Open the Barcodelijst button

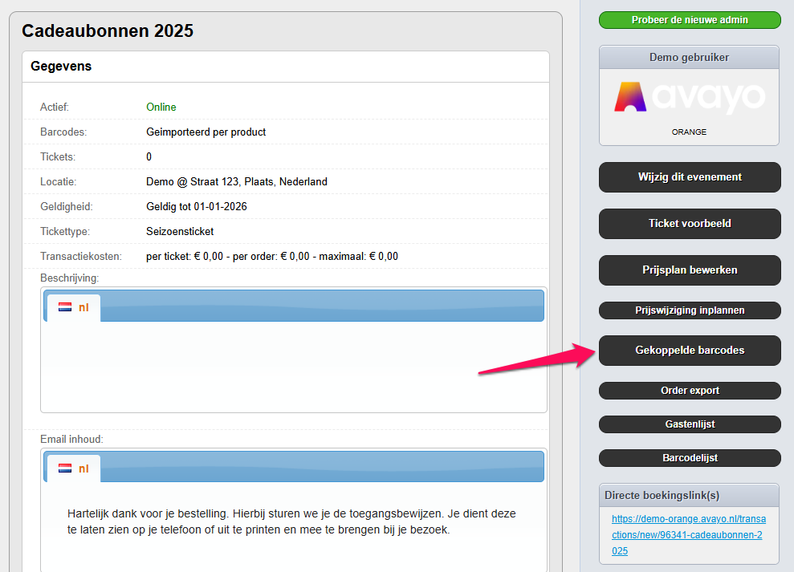[x=690, y=457]
